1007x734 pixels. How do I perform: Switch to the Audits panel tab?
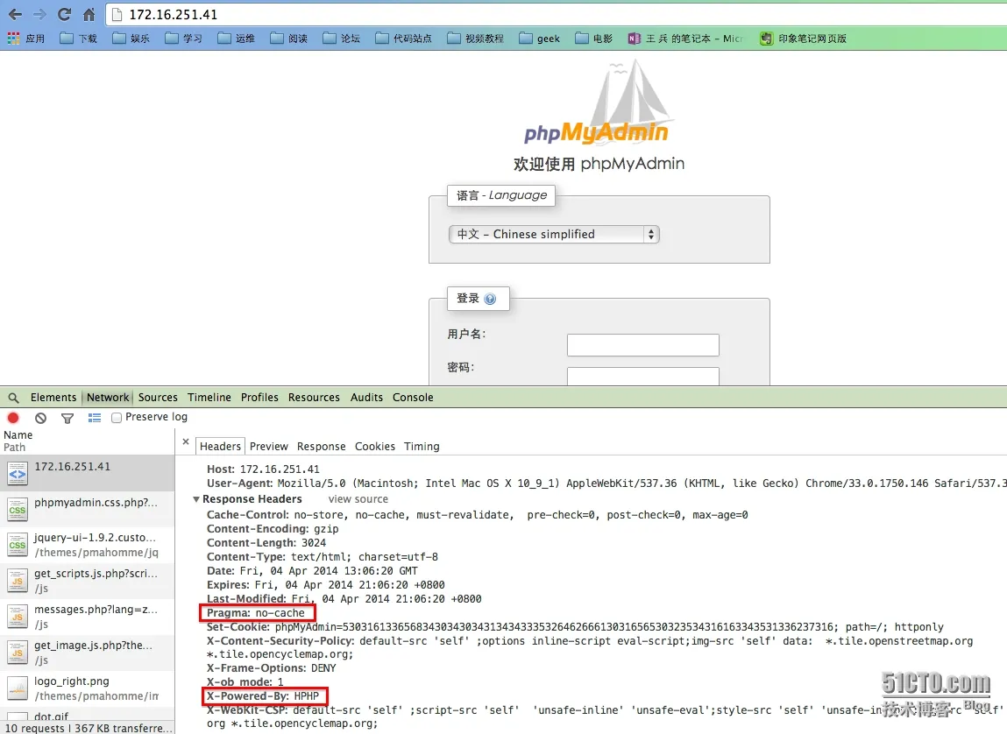[x=366, y=398]
